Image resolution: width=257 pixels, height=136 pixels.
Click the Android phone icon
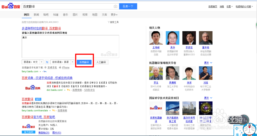click(x=45, y=67)
